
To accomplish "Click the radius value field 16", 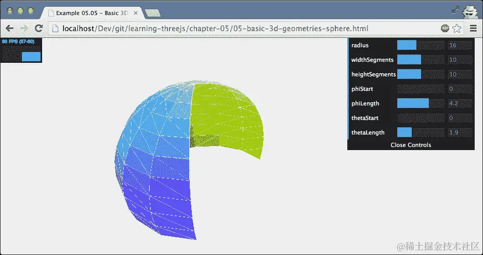I will click(x=460, y=45).
